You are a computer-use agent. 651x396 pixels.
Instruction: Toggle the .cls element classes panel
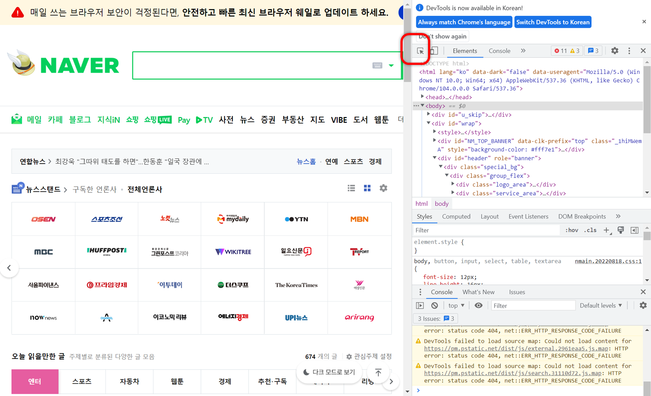pos(590,230)
